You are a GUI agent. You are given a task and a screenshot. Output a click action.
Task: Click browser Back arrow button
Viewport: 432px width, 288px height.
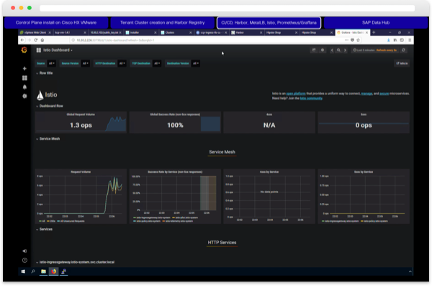[x=22, y=40]
